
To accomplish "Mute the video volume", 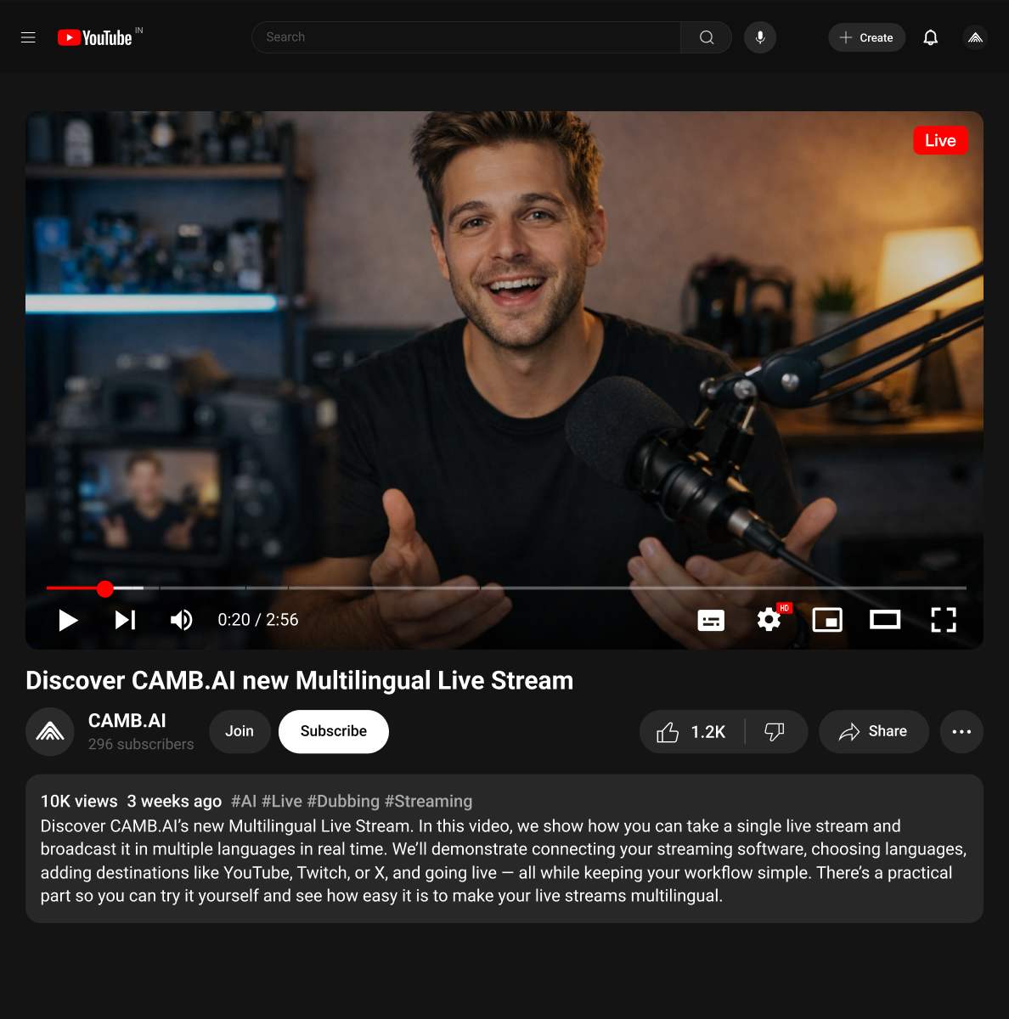I will point(181,620).
